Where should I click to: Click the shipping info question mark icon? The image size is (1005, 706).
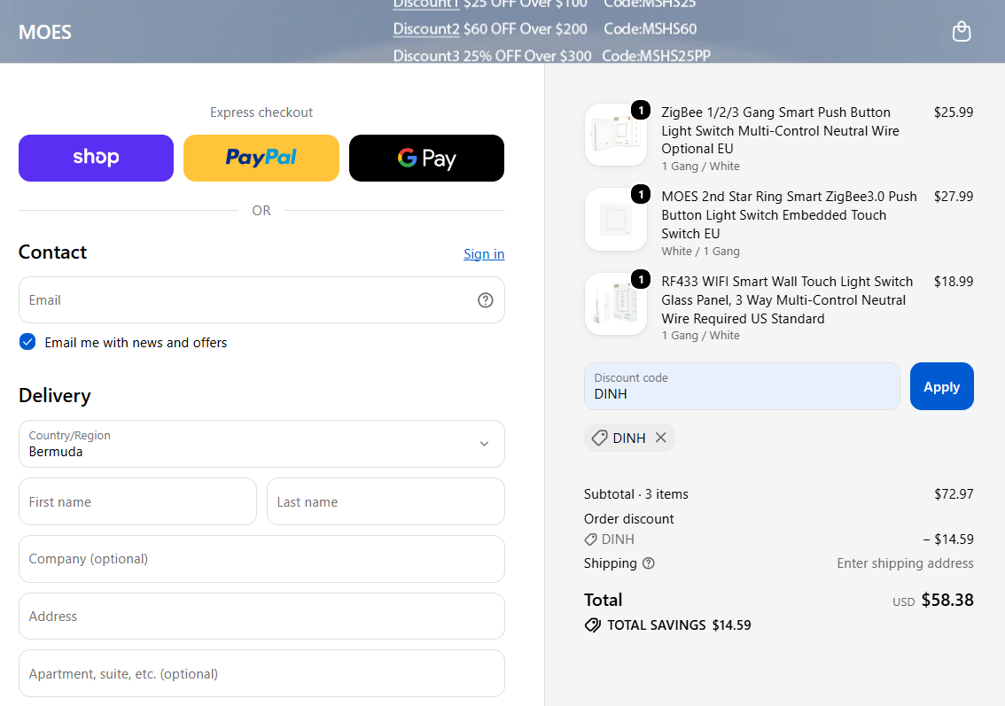click(649, 563)
